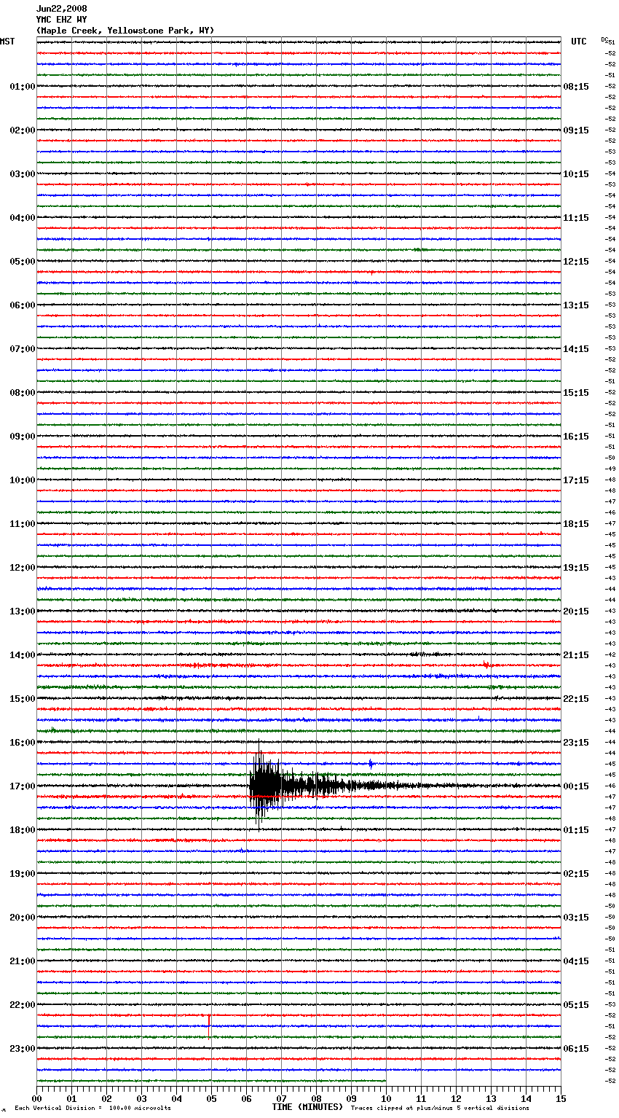Select the 23:00 MST time label
The width and height of the screenshot is (619, 1118).
(x=23, y=1049)
